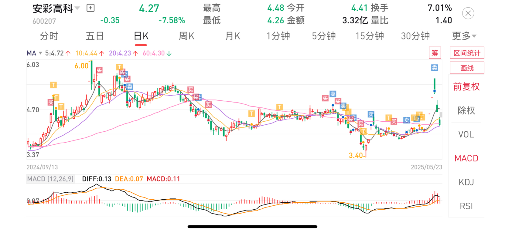This screenshot has height=233, width=505.
Task: Switch to 30分钟 chart period
Action: click(x=415, y=36)
